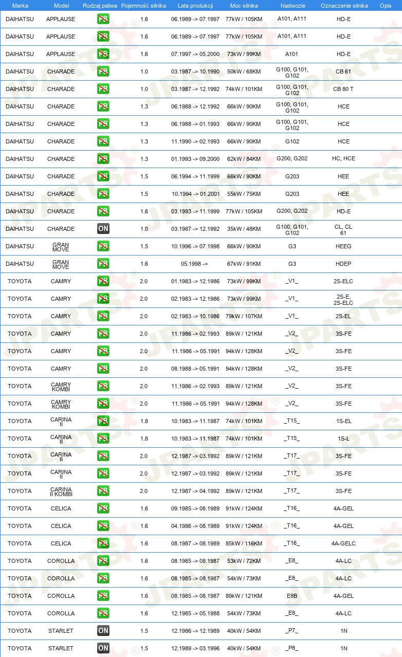Click PB icon in Corolla 12.1985 -> 05.1988 row
The width and height of the screenshot is (402, 657).
[x=103, y=613]
